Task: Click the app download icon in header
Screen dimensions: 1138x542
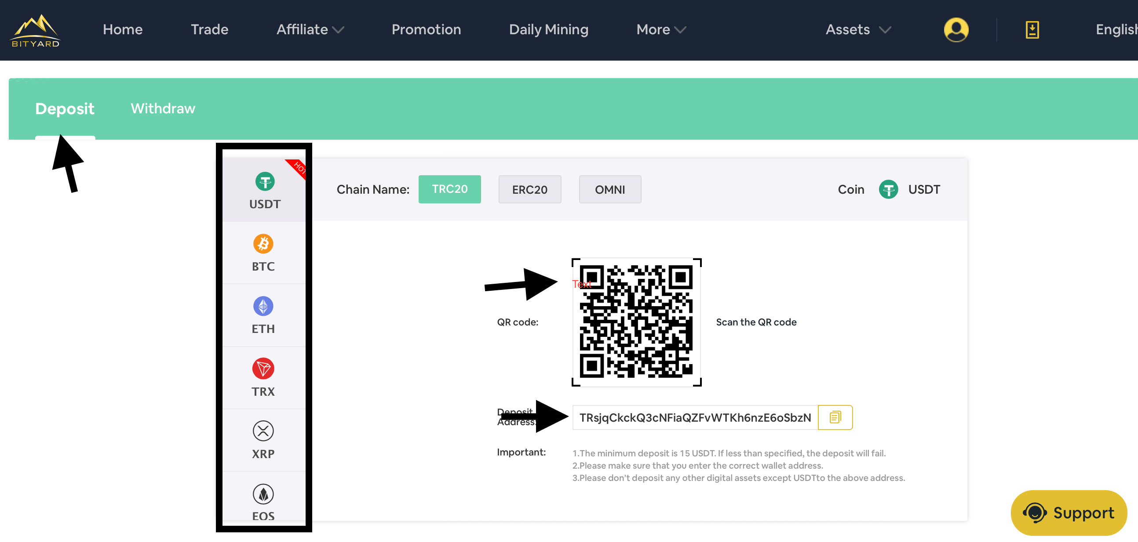Action: 1032,29
